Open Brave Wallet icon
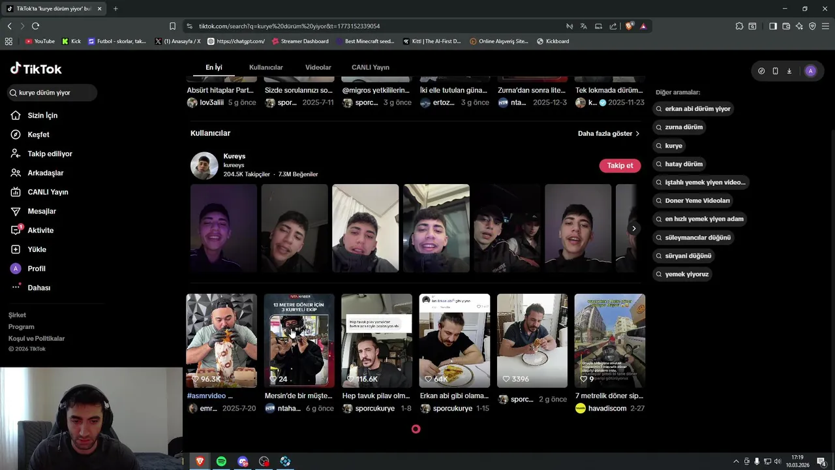 click(x=786, y=26)
